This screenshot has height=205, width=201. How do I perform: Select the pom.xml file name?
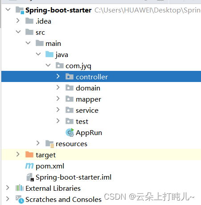50,166
